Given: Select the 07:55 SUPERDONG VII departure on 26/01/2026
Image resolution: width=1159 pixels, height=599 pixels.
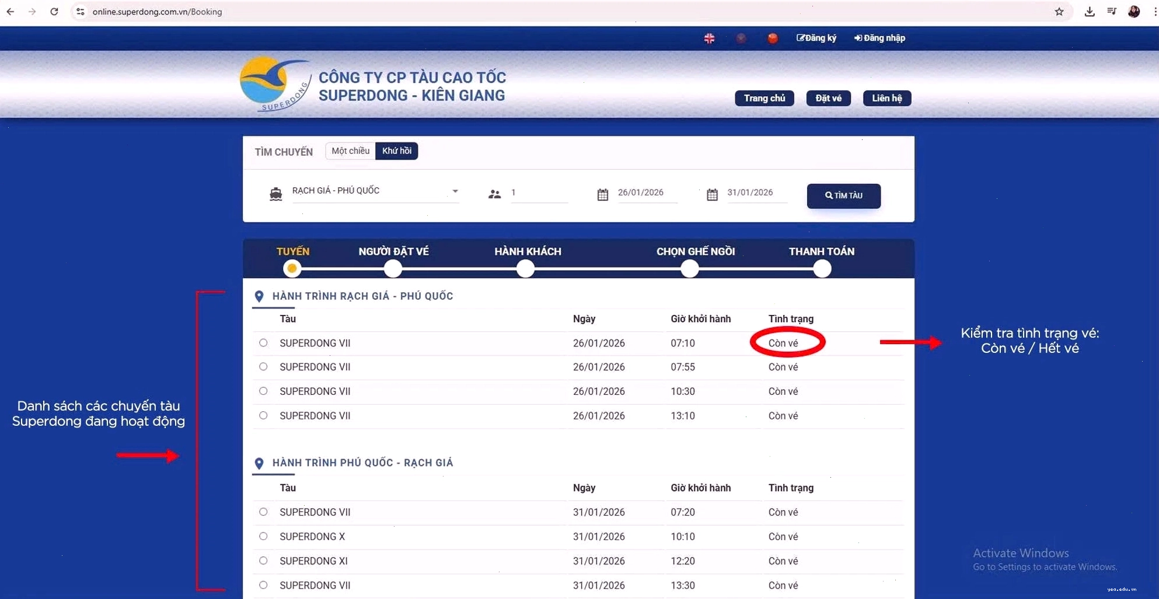Looking at the screenshot, I should [263, 367].
